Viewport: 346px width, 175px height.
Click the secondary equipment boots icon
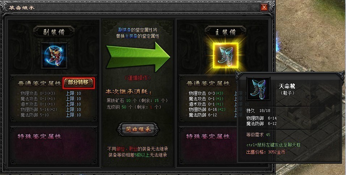tap(54, 55)
